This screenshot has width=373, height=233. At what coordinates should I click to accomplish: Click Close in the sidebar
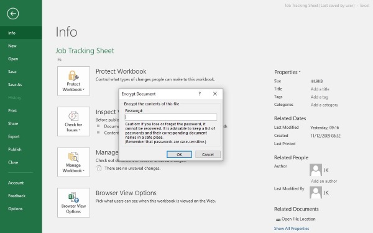(x=21, y=162)
